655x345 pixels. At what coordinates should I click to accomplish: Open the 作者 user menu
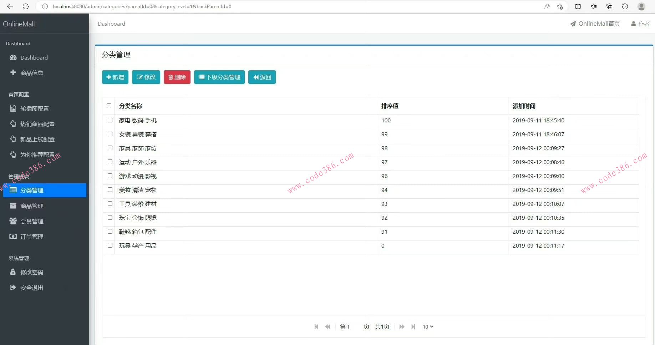[640, 24]
